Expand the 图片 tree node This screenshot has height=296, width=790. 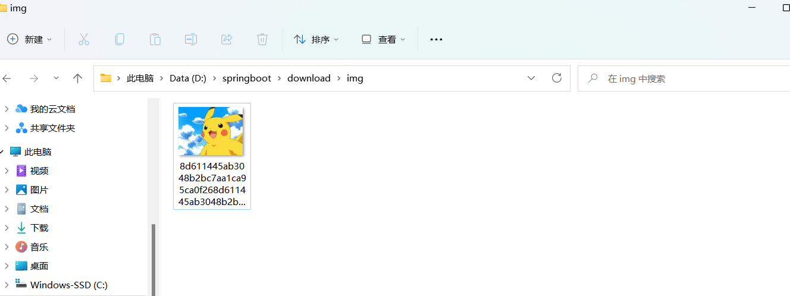[x=7, y=190]
